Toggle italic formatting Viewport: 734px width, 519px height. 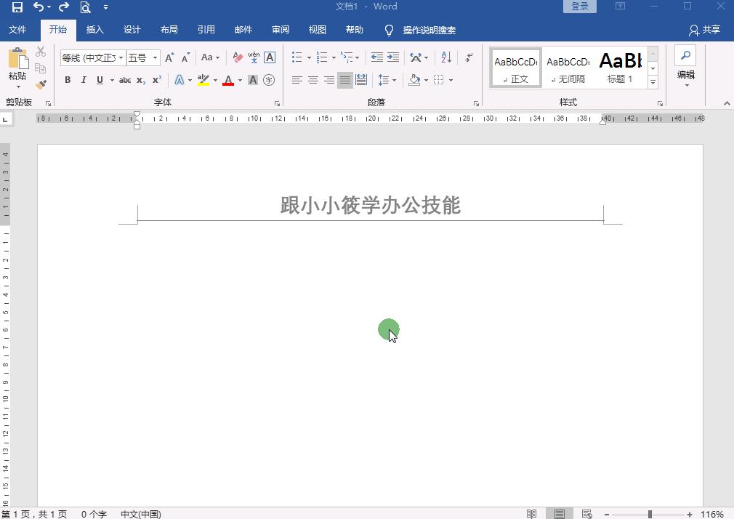84,79
